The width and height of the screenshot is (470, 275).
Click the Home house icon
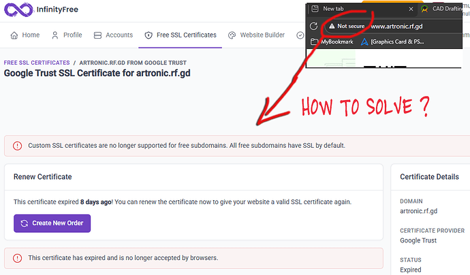pos(14,35)
